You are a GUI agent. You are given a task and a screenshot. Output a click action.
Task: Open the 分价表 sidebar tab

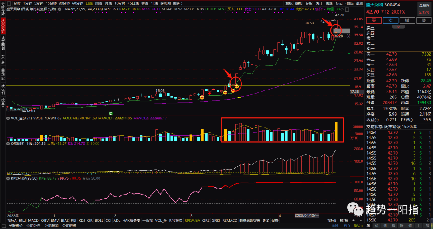point(3,59)
